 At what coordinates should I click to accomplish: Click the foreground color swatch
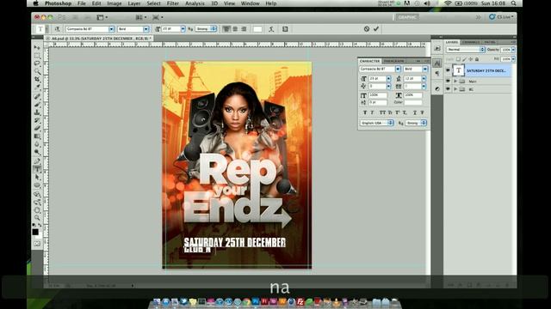(x=35, y=232)
